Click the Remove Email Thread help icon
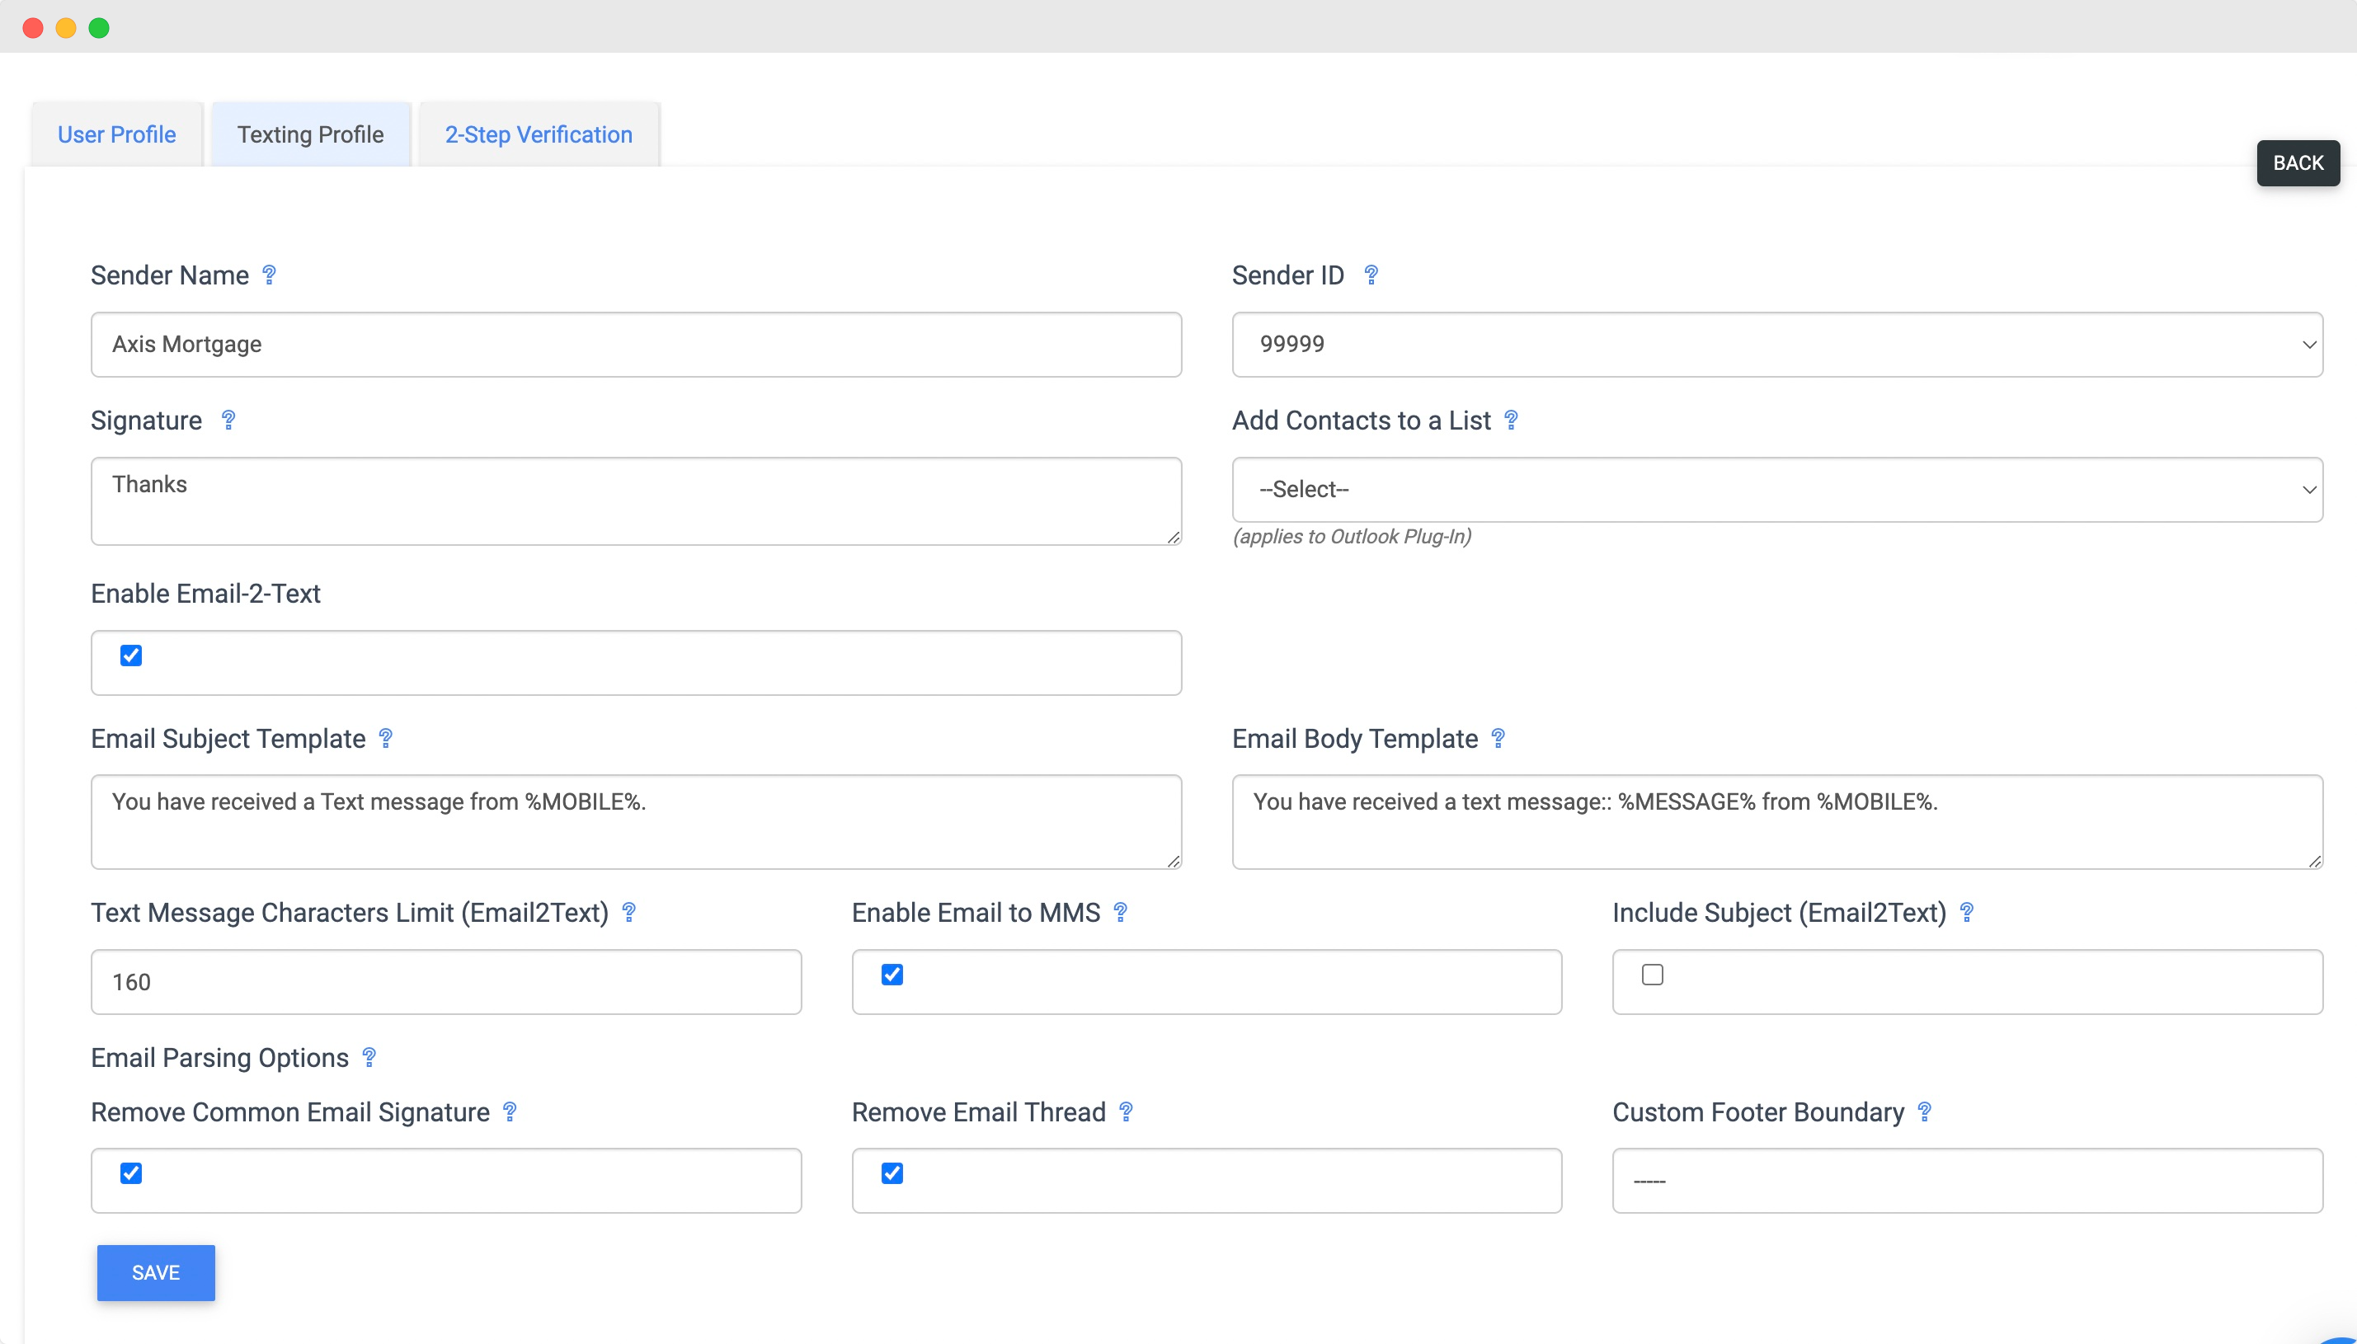 1127,1111
